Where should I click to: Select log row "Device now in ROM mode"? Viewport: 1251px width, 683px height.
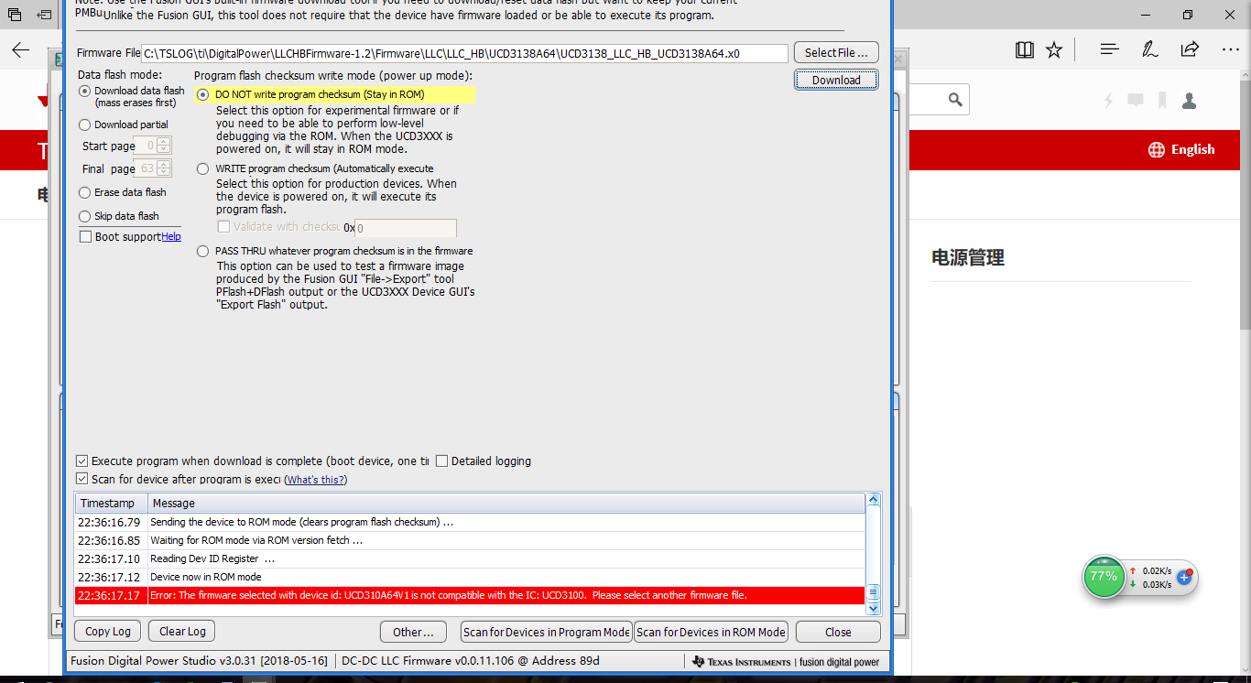click(x=470, y=577)
